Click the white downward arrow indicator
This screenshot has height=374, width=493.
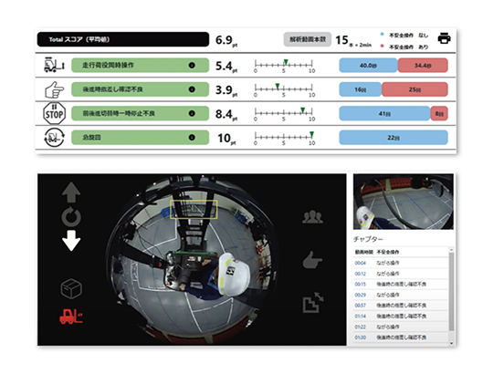(x=71, y=240)
